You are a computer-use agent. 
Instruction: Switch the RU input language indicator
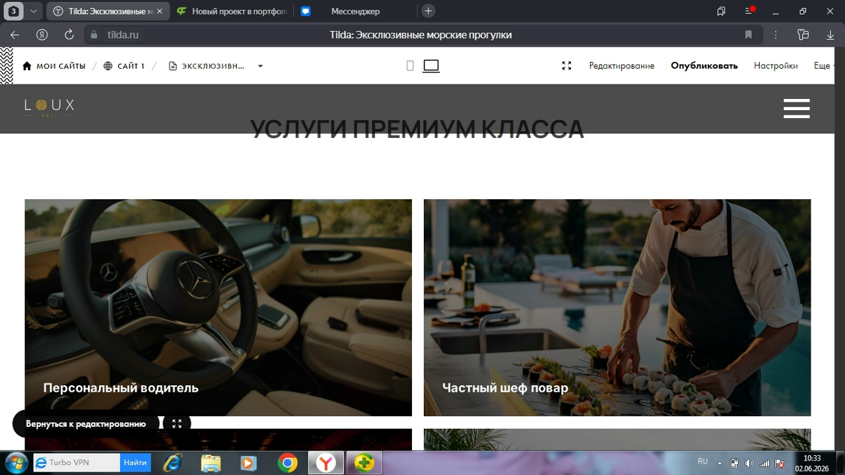(702, 462)
